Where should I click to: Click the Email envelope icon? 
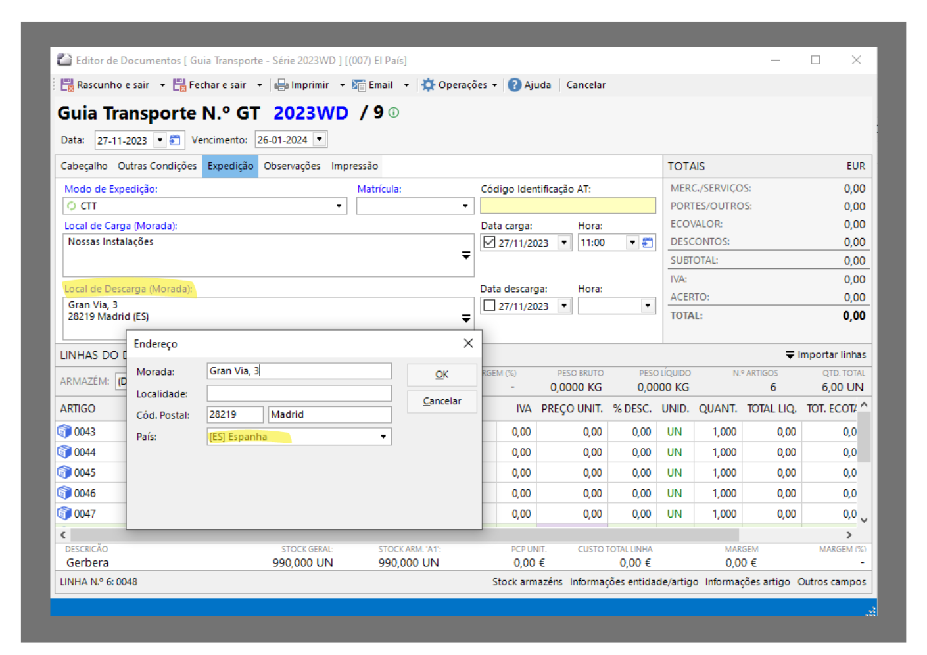click(359, 85)
